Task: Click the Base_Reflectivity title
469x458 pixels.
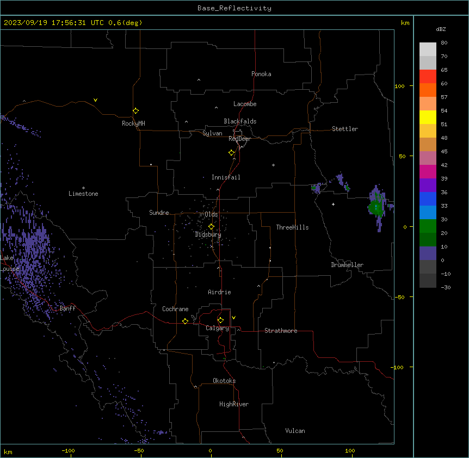Action: pos(234,8)
